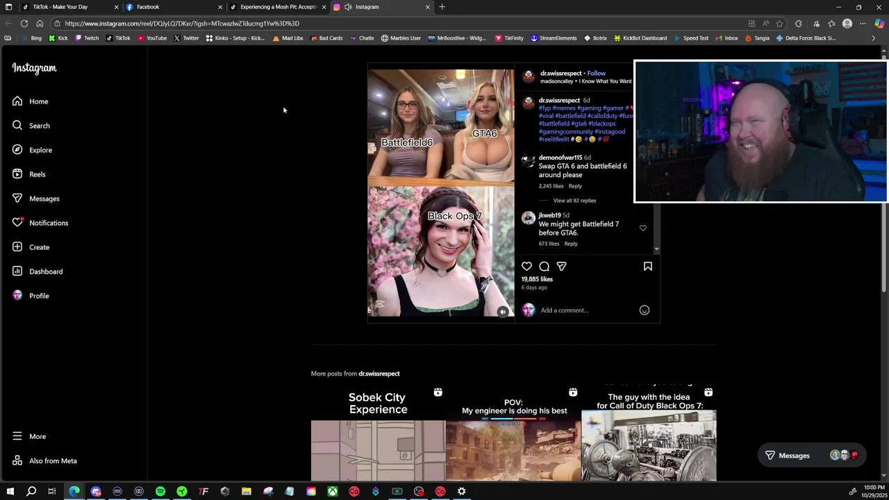The image size is (889, 500).
Task: Open Also from Meta menu
Action: [x=44, y=461]
